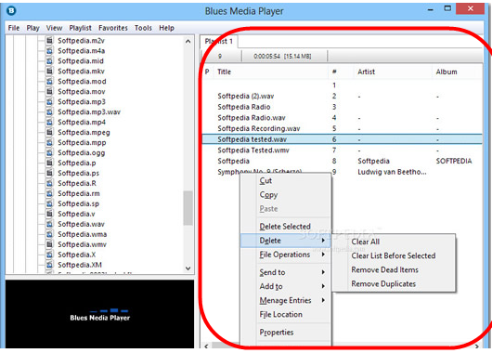492x353 pixels.
Task: Open the Play menu
Action: 32,28
